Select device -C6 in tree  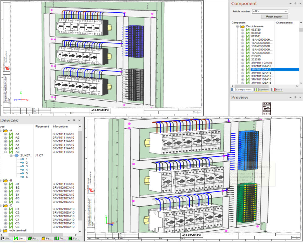tap(17, 227)
